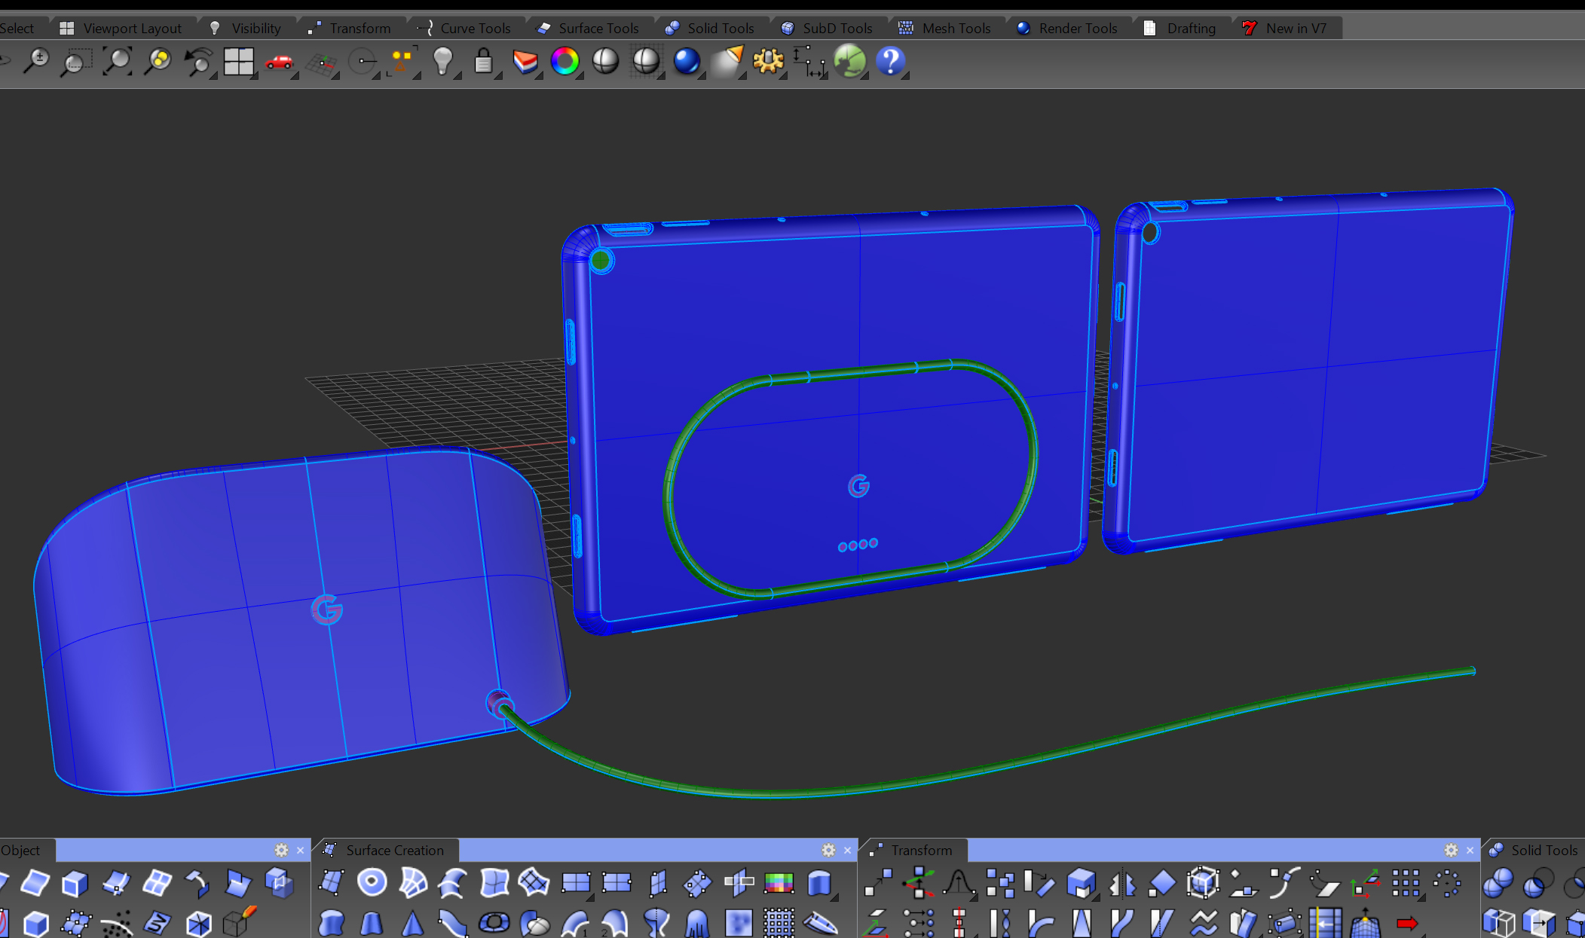Toggle the shaded viewport sphere icon
The width and height of the screenshot is (1585, 938).
pos(605,62)
